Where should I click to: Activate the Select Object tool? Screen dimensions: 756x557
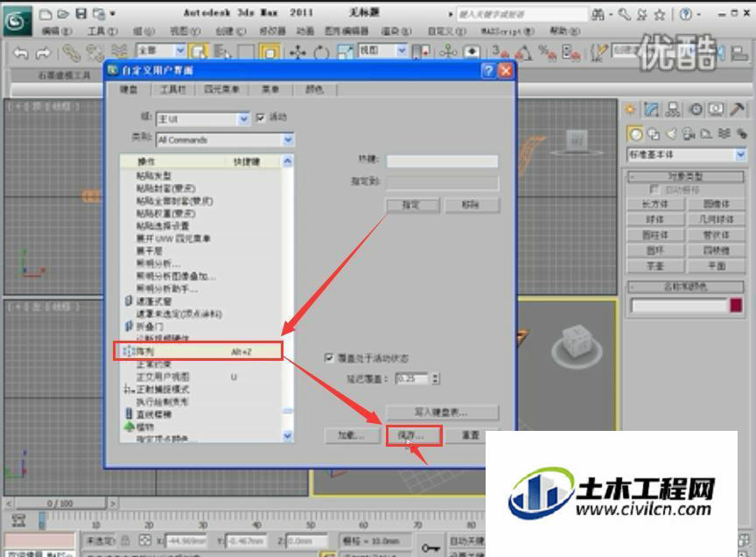(198, 51)
